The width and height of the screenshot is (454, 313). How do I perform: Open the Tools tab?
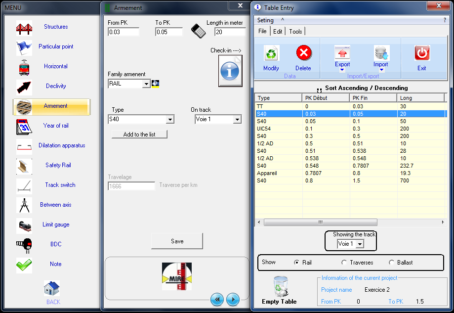[295, 32]
